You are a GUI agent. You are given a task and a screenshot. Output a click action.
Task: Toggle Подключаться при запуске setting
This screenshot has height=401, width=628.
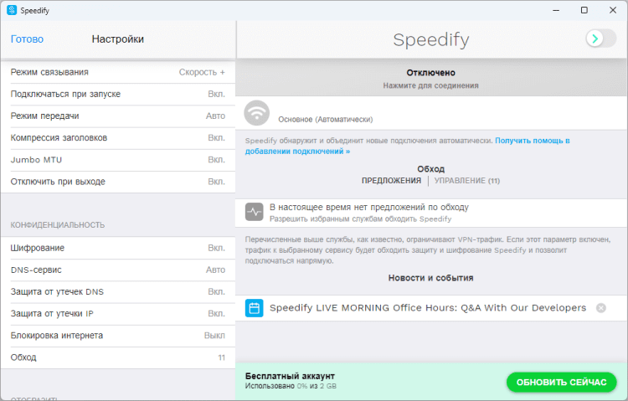(216, 94)
